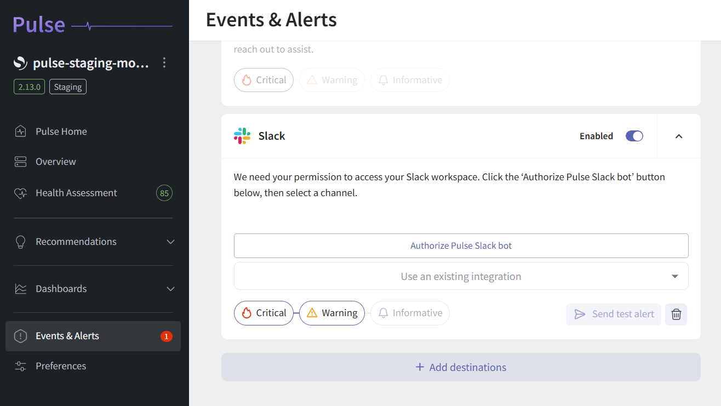Click the paper plane send icon
This screenshot has width=721, height=406.
pyautogui.click(x=580, y=314)
